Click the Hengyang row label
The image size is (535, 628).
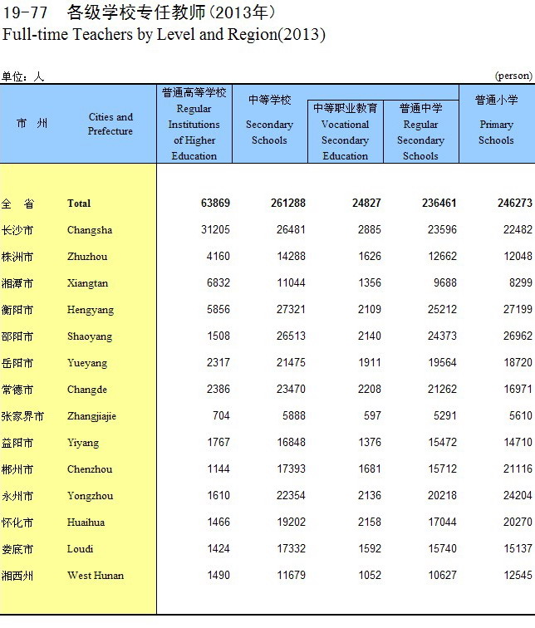[91, 310]
